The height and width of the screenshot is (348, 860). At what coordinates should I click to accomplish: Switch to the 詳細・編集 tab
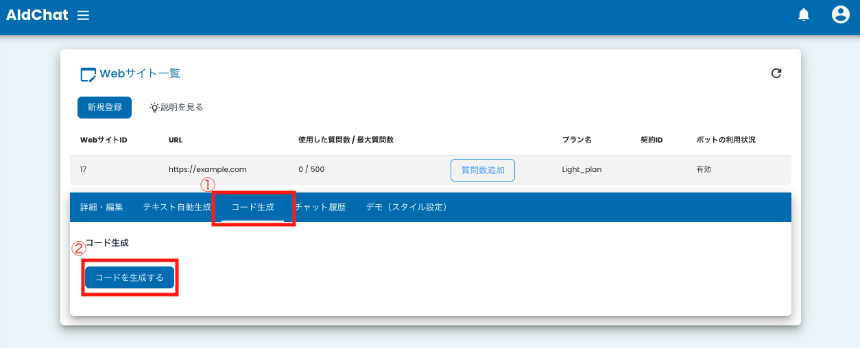101,207
